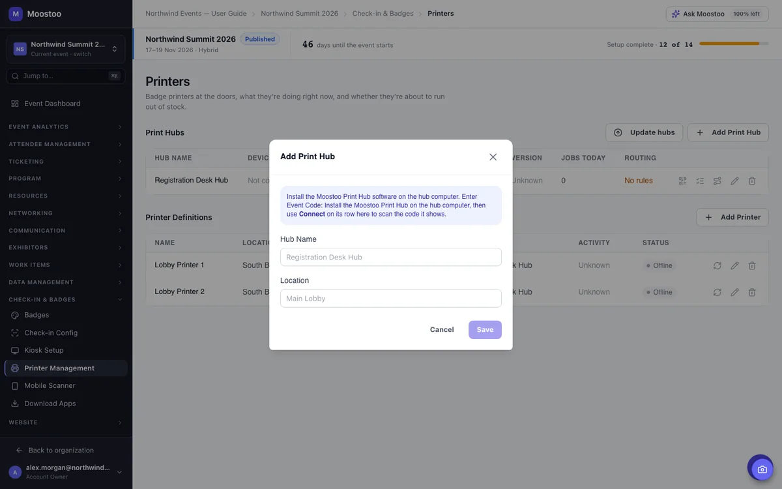Edit the Registration Desk Hub

tap(734, 181)
